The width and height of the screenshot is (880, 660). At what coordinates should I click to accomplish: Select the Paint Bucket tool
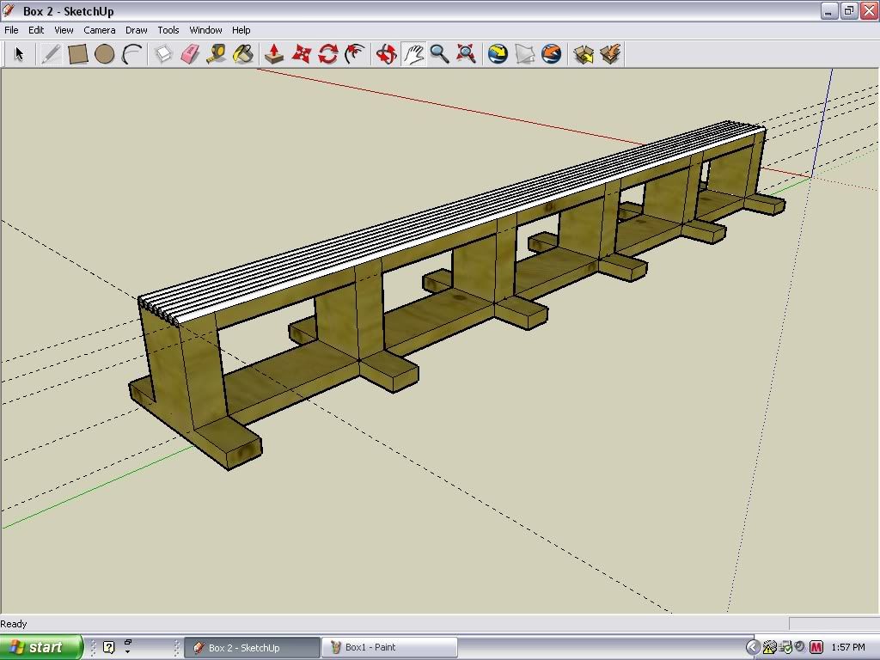point(243,54)
